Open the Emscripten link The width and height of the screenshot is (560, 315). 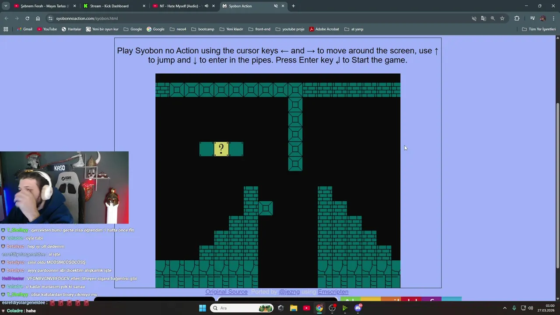click(x=333, y=292)
